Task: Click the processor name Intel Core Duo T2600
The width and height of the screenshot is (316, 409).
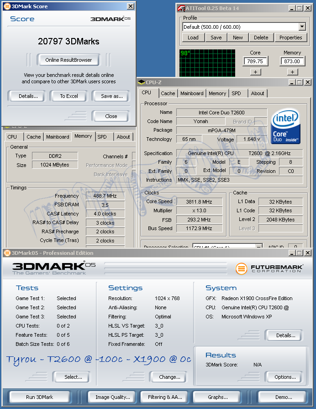Action: (x=222, y=113)
